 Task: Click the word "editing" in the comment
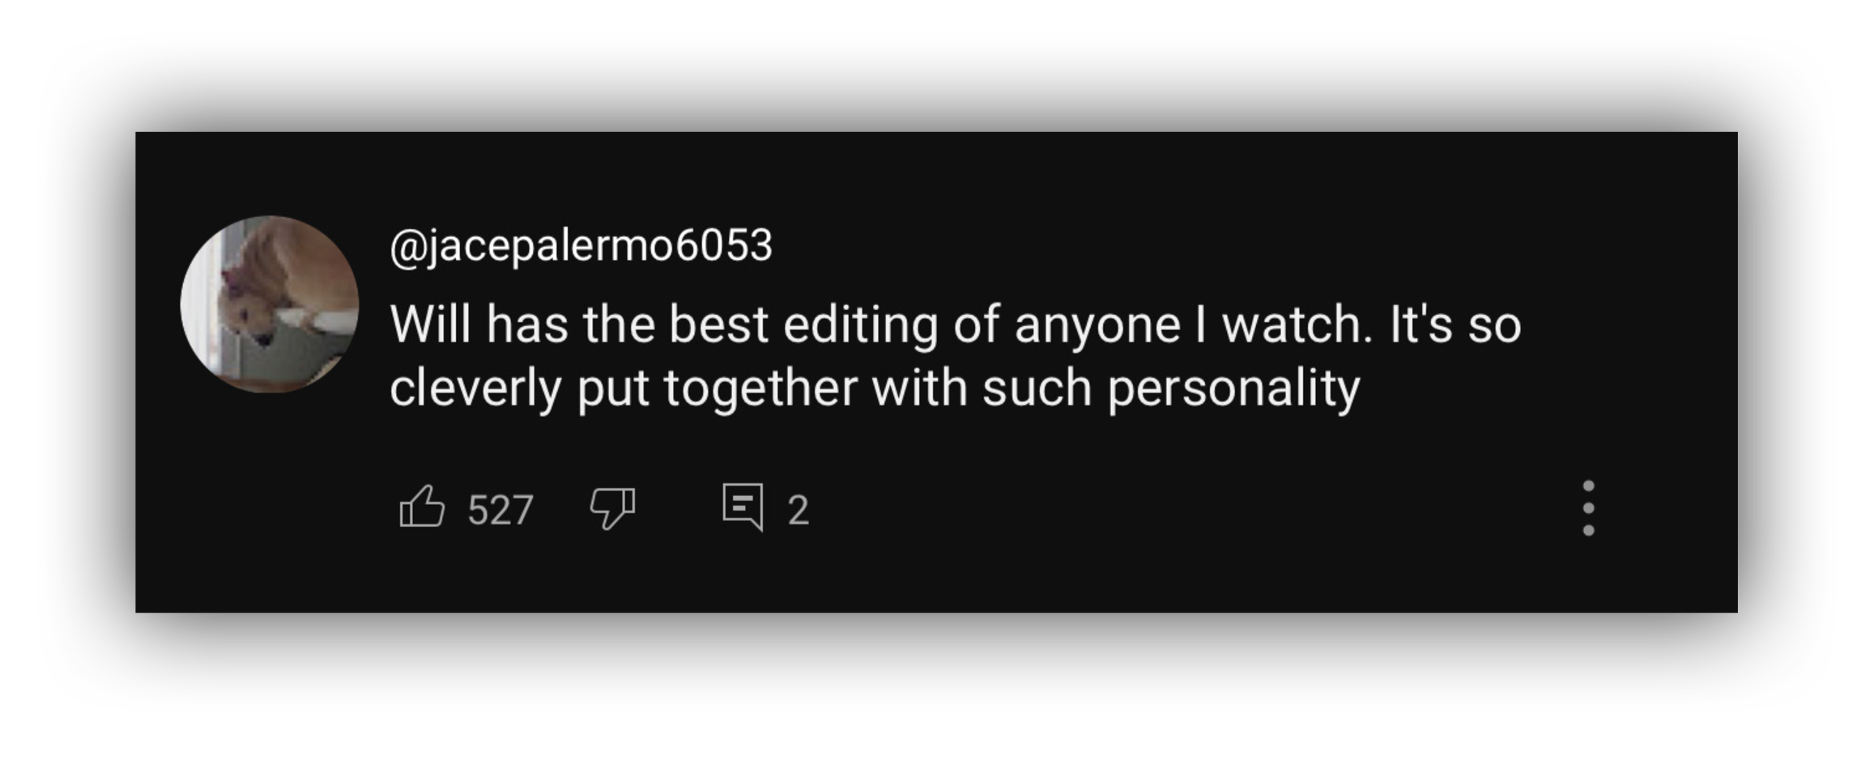(860, 325)
